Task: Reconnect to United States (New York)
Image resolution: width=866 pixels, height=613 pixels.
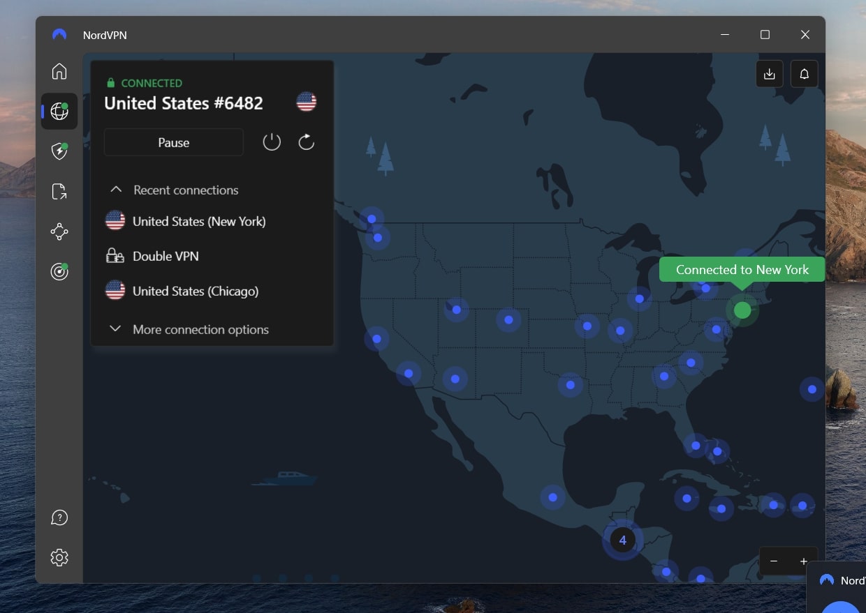Action: coord(199,221)
